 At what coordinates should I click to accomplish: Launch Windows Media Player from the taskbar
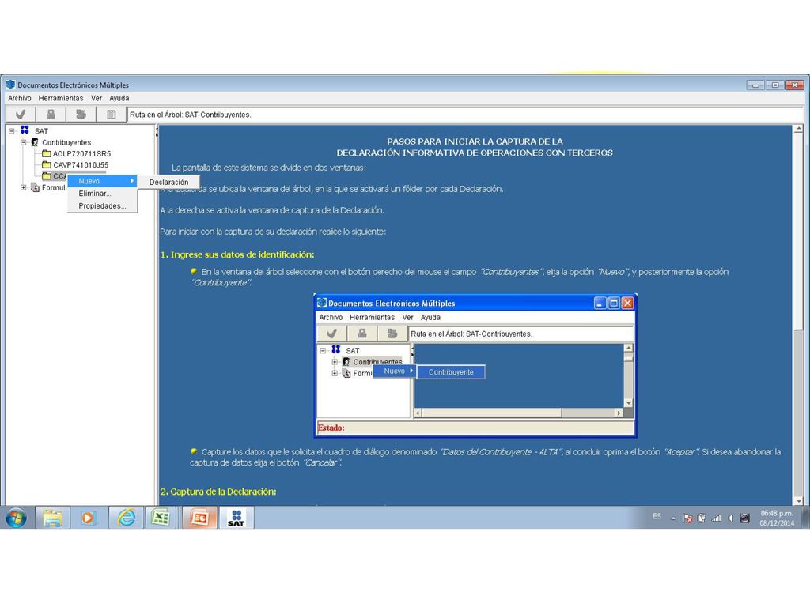[x=88, y=517]
